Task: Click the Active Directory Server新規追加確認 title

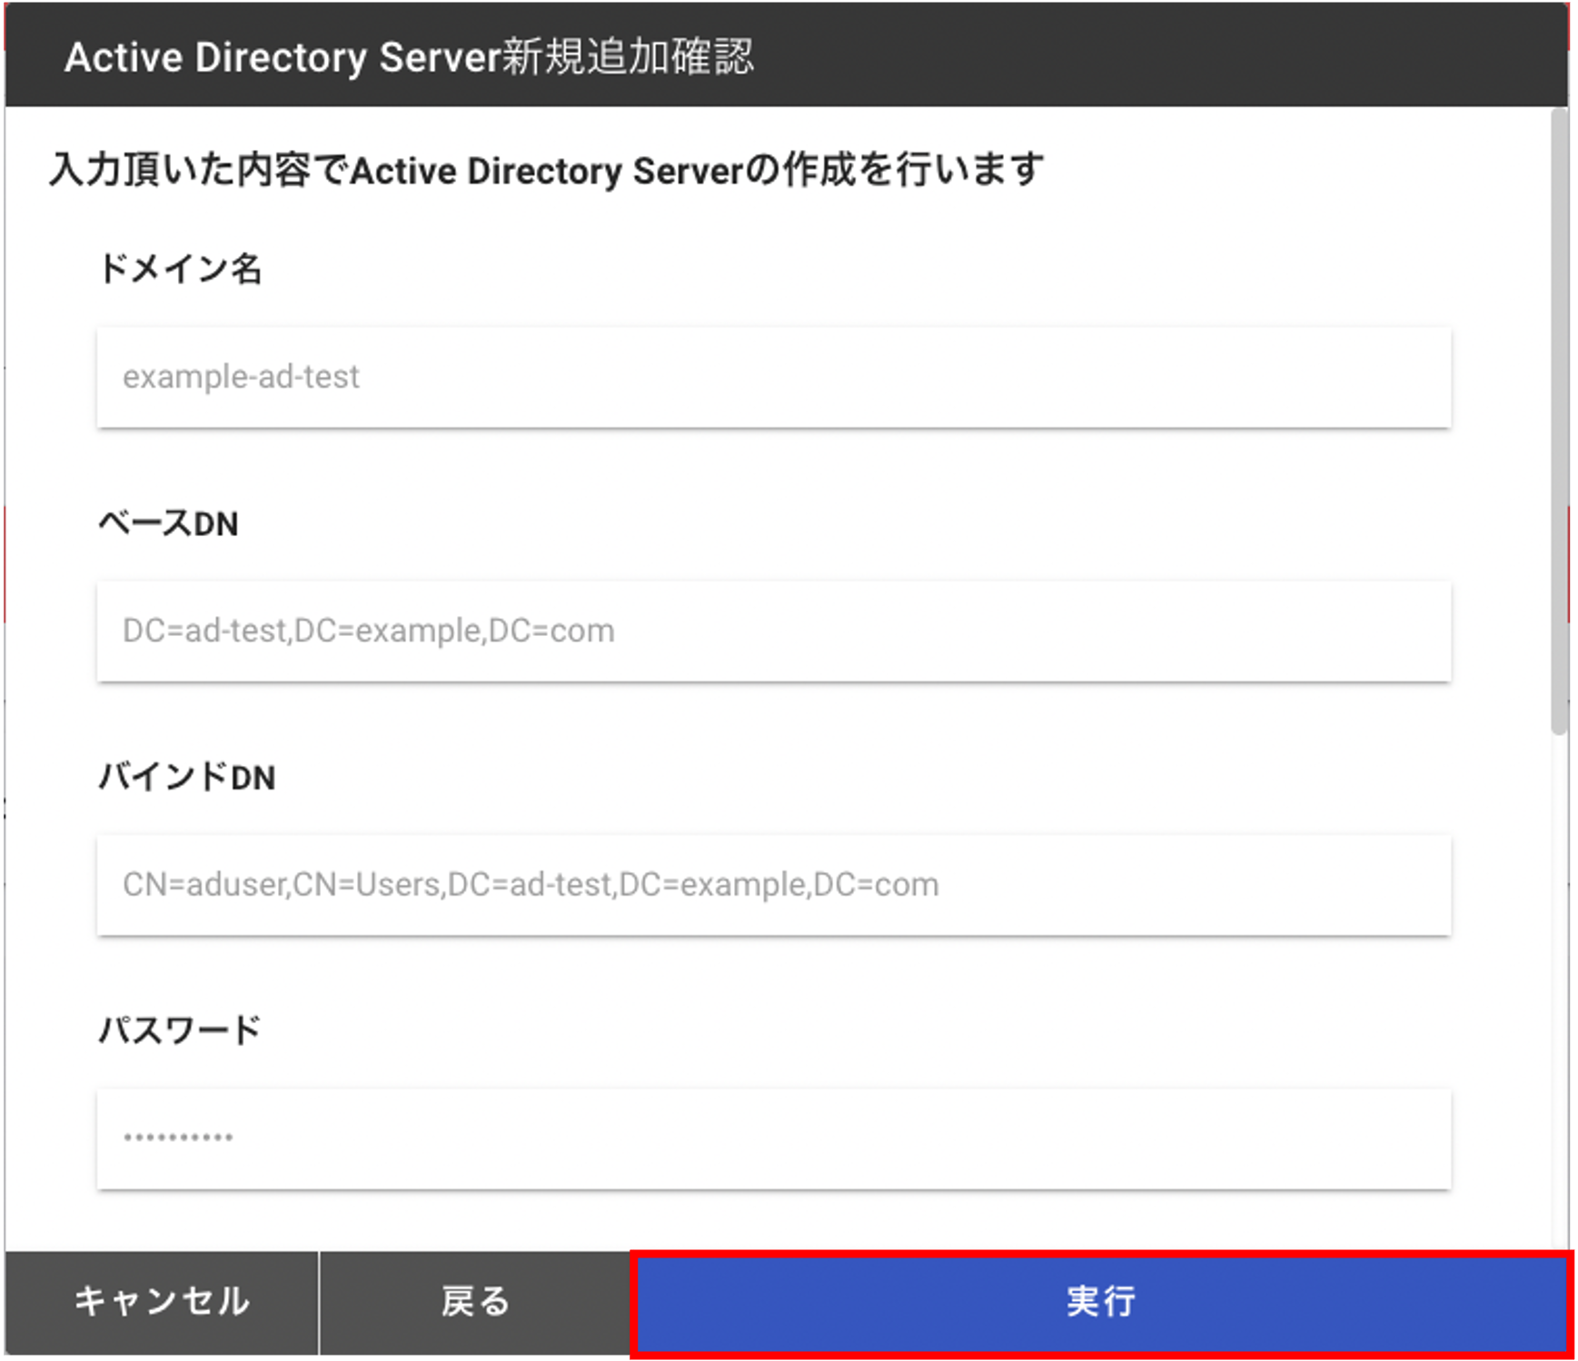Action: click(409, 57)
